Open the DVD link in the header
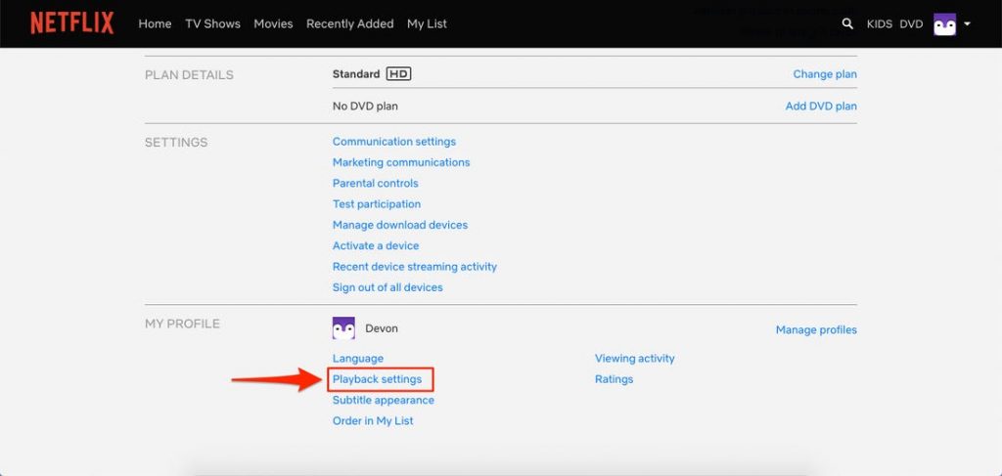 (x=911, y=24)
